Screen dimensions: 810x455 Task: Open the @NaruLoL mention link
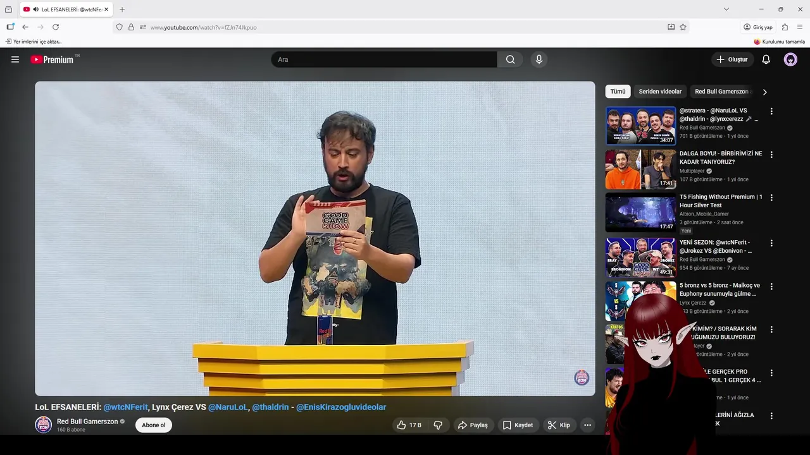(228, 407)
